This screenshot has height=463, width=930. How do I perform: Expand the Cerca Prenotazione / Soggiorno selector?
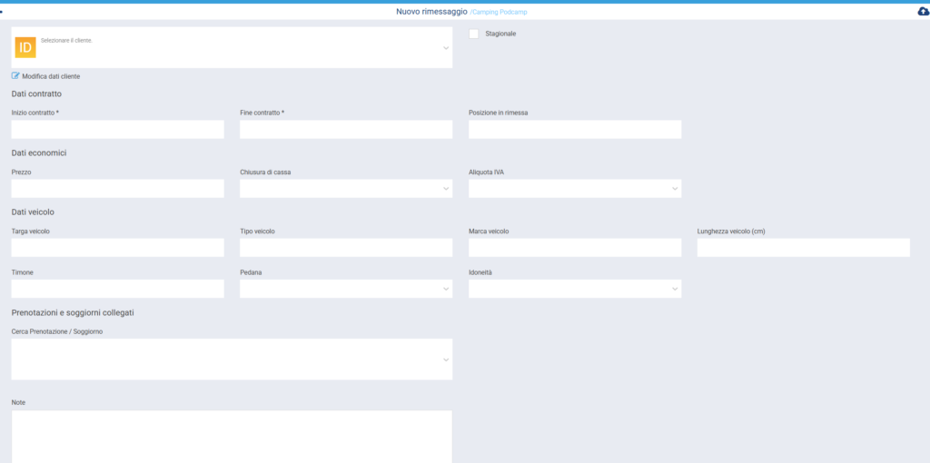[x=232, y=360]
